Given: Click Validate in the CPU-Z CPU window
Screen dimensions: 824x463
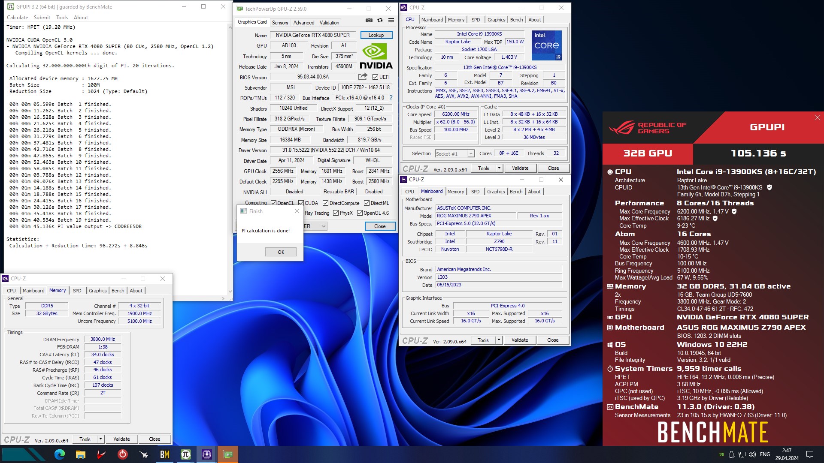Looking at the screenshot, I should click(x=520, y=168).
